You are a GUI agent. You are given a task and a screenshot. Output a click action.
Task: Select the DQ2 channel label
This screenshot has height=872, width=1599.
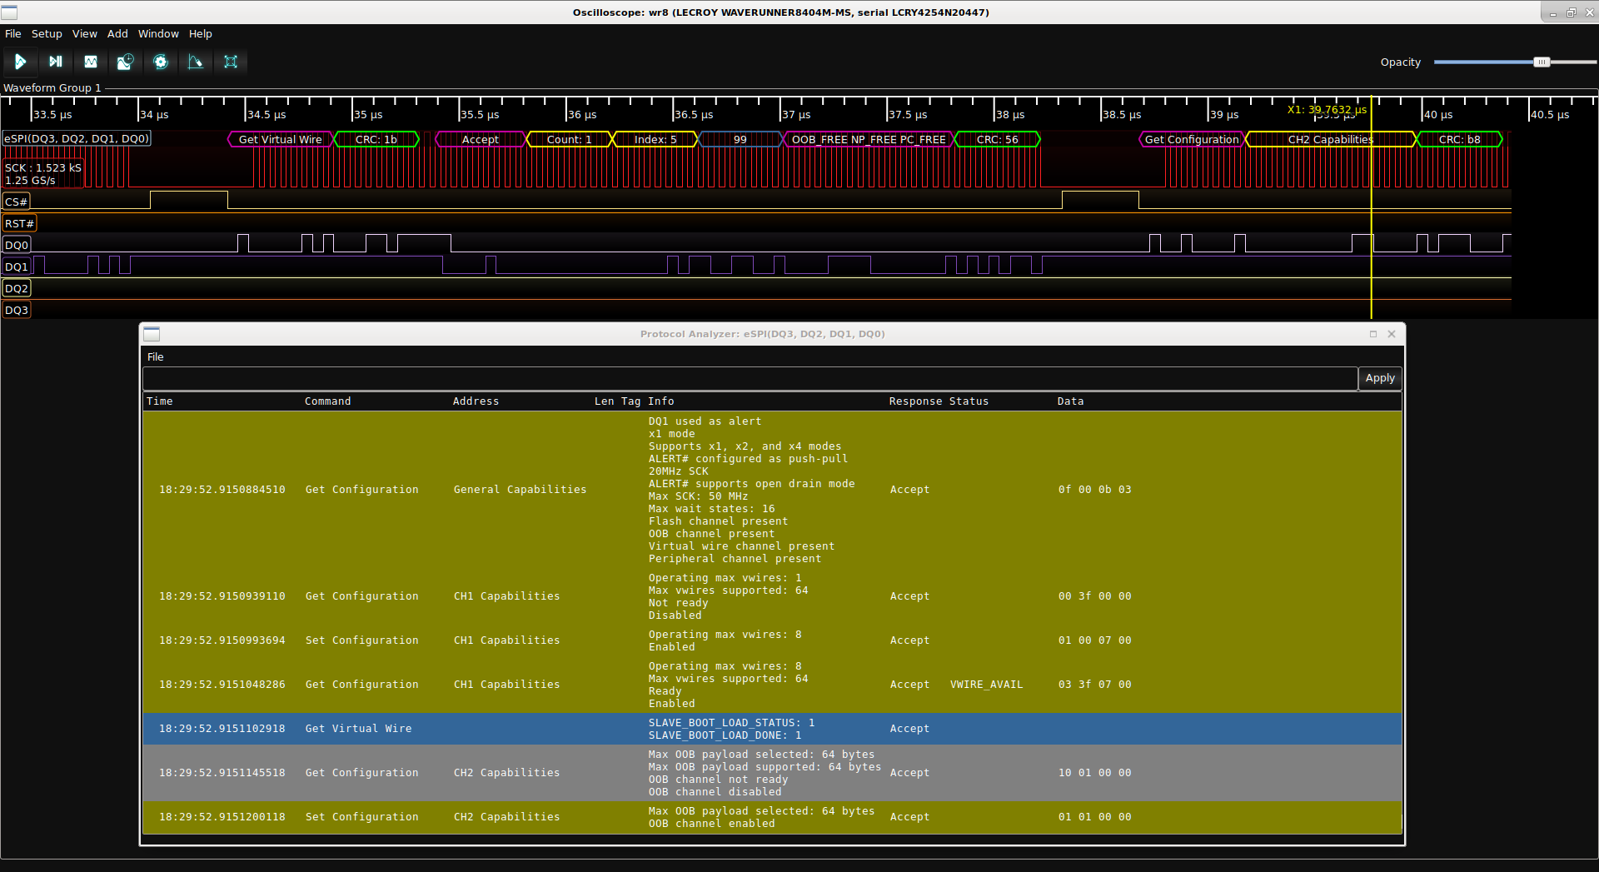point(17,288)
